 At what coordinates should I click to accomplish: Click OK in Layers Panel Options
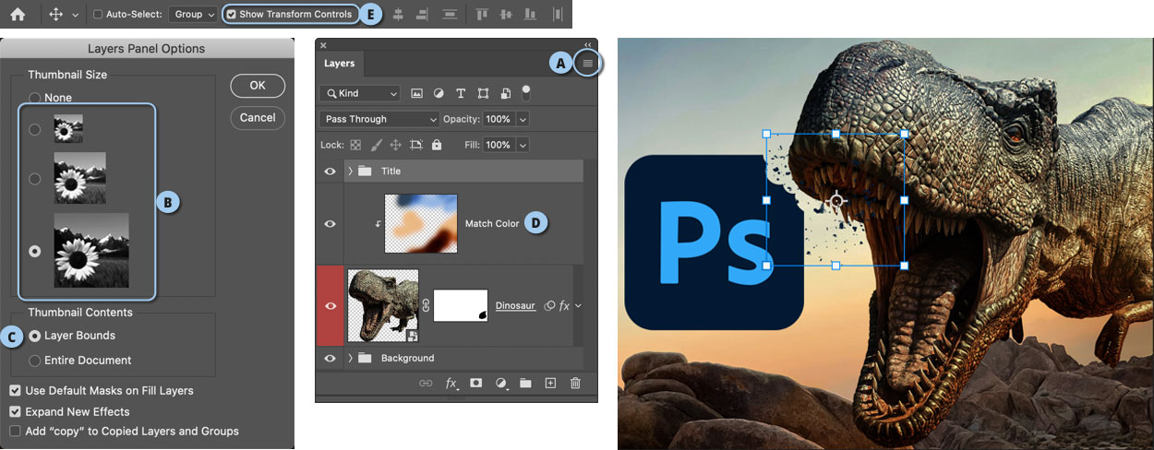(258, 86)
